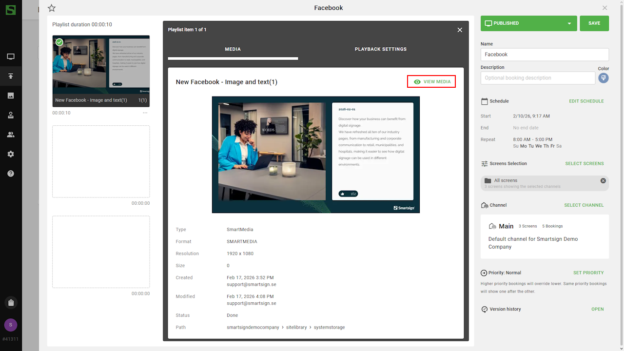The width and height of the screenshot is (624, 351).
Task: Switch to Playback Settings tab
Action: (380, 49)
